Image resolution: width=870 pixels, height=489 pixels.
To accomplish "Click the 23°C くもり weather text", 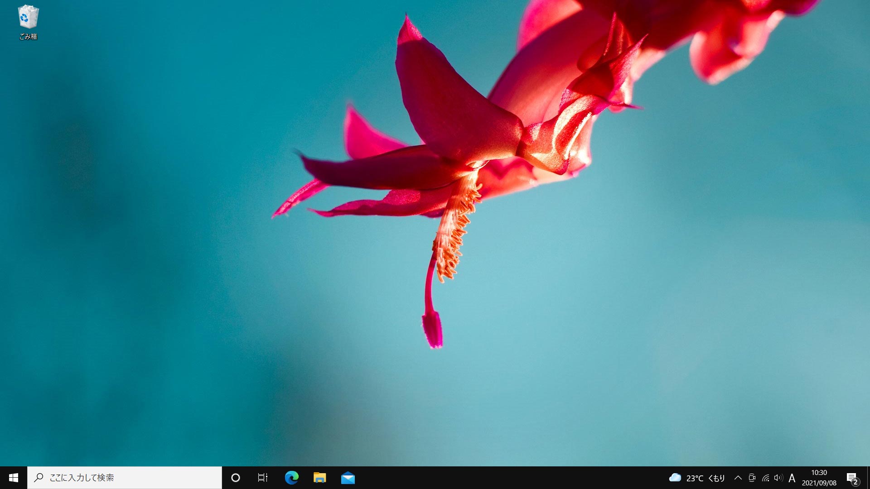I will click(706, 478).
